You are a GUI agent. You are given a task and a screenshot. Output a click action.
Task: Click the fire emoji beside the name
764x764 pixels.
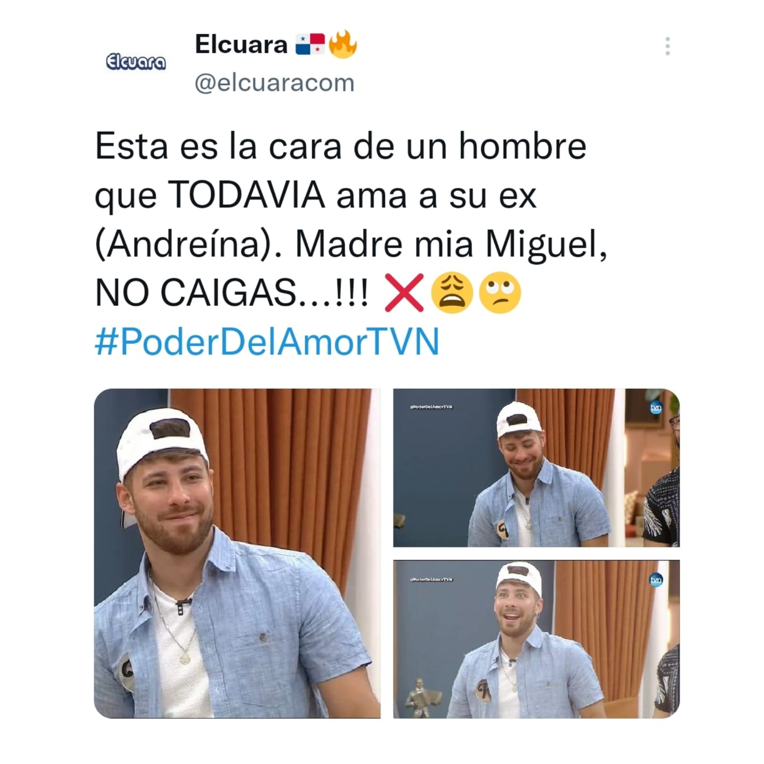coord(342,44)
